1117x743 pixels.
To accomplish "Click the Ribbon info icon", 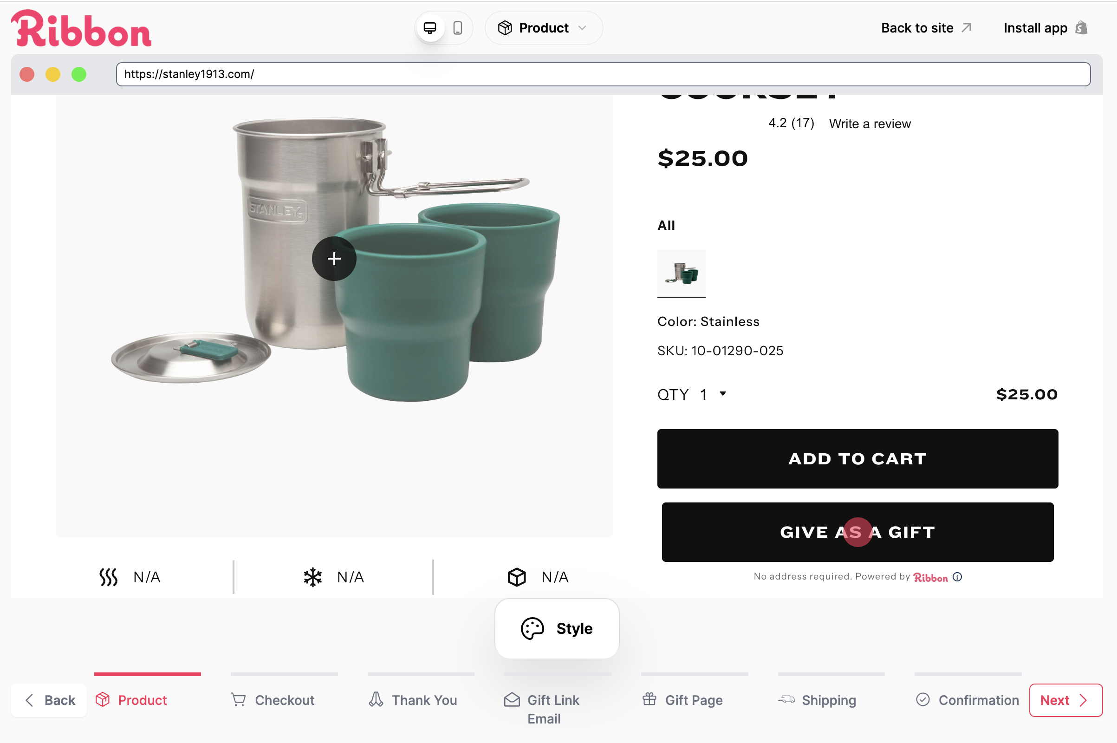I will pyautogui.click(x=957, y=577).
